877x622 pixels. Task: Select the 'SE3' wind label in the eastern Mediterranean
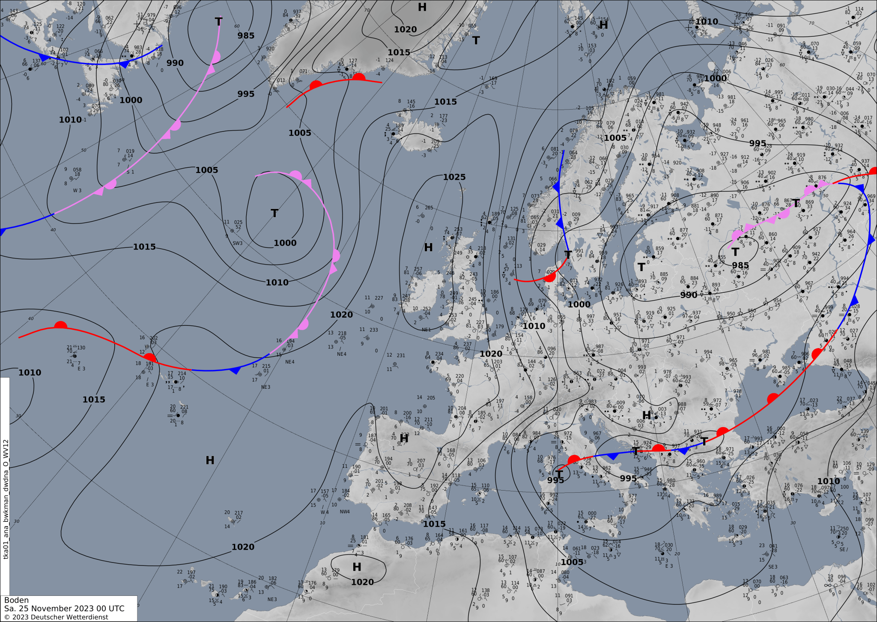(x=773, y=567)
